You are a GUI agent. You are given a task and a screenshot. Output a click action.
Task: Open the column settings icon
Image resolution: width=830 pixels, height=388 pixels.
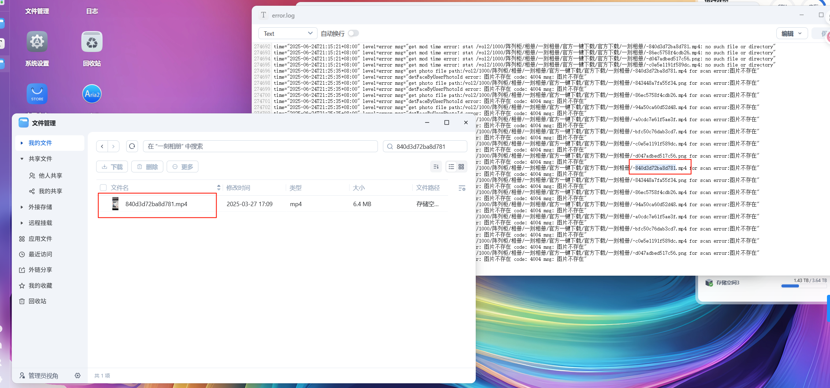[x=462, y=188]
